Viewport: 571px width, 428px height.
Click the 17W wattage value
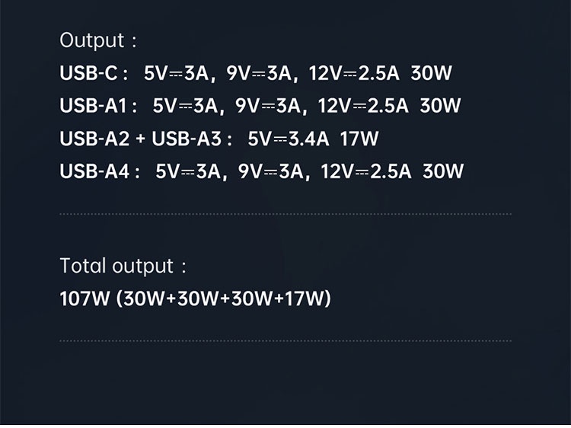[x=359, y=139]
